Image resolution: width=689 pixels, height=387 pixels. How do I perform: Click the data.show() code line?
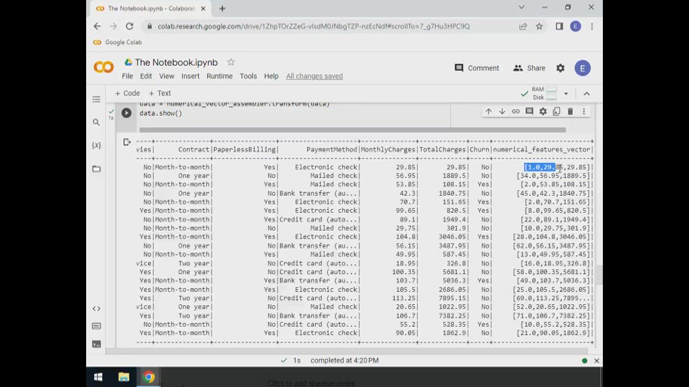[x=161, y=113]
